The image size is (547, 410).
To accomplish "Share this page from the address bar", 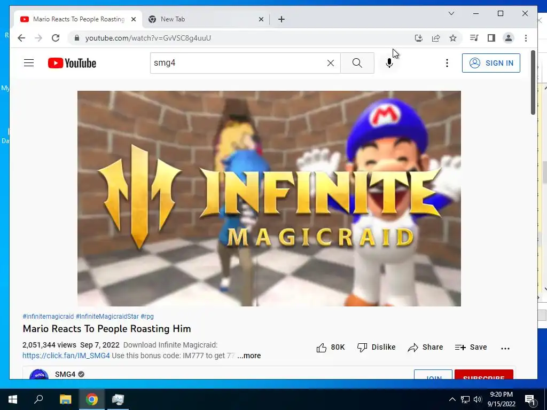I will point(436,38).
